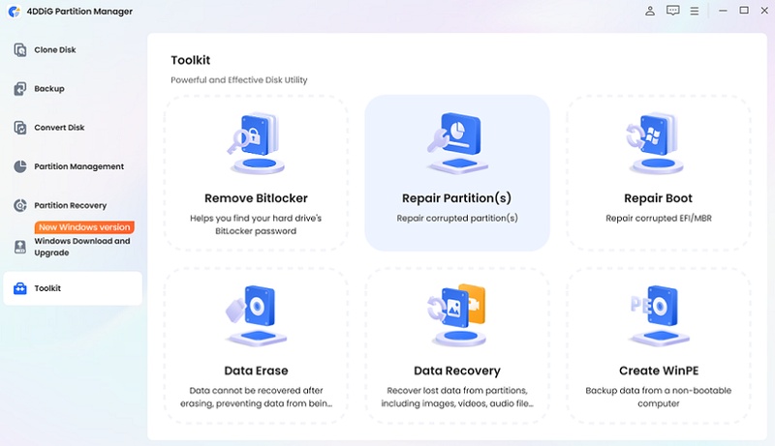Image resolution: width=775 pixels, height=446 pixels.
Task: Click the Toolkit page heading
Action: pos(190,60)
